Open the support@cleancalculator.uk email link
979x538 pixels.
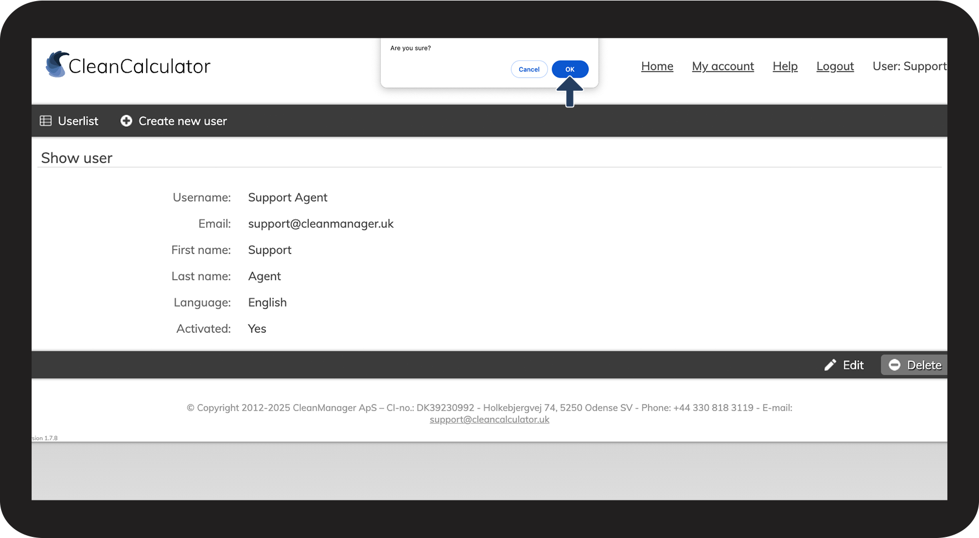[490, 419]
